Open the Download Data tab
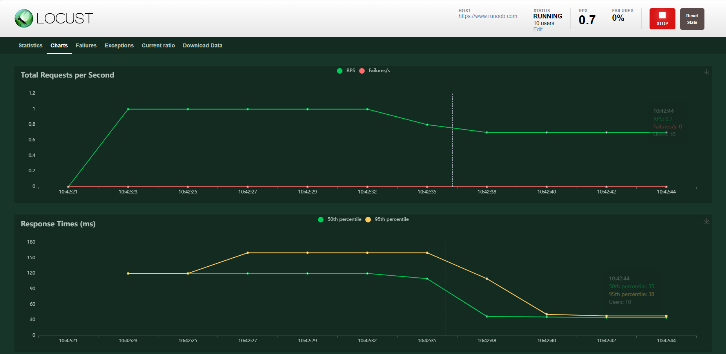The width and height of the screenshot is (726, 354). pos(203,45)
